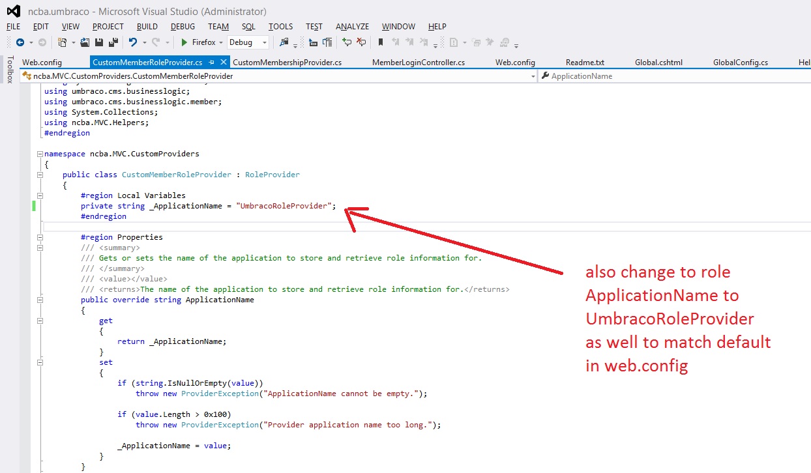Viewport: 811px width, 473px height.
Task: Collapse the ApplicationName property block
Action: coord(40,300)
